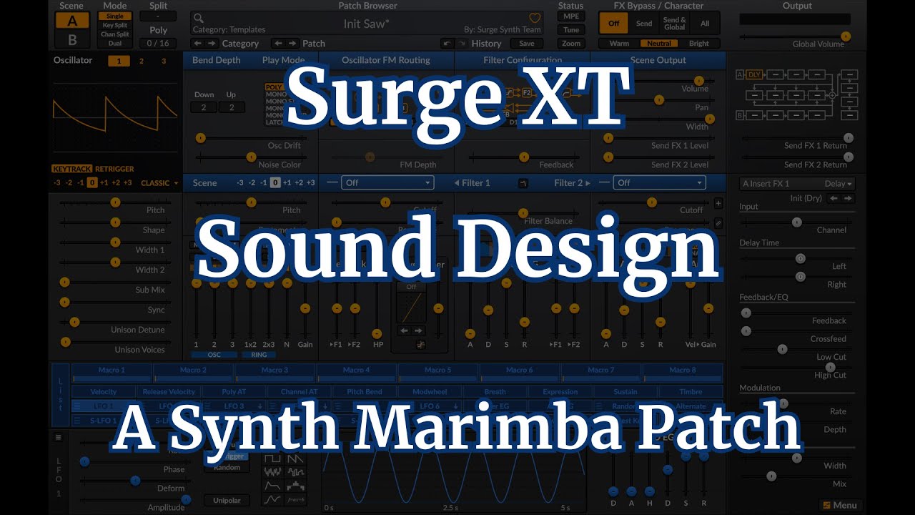Viewport: 915px width, 515px height.
Task: Click next waveshaper type arrow
Action: click(419, 330)
